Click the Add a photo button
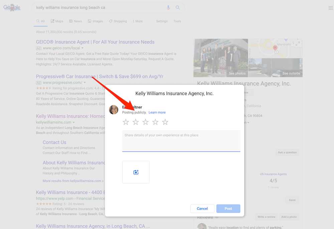The height and width of the screenshot is (229, 334). click(x=289, y=217)
